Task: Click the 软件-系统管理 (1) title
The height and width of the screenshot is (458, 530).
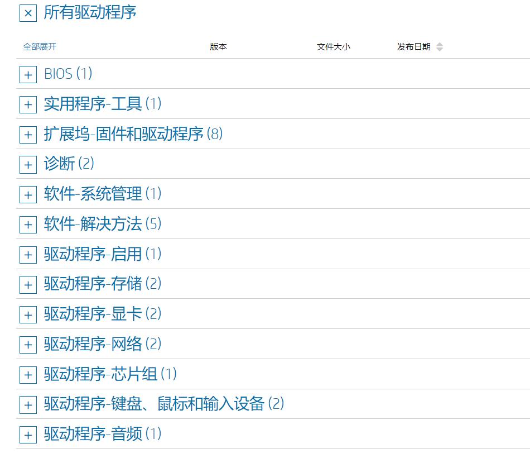Action: pos(103,194)
